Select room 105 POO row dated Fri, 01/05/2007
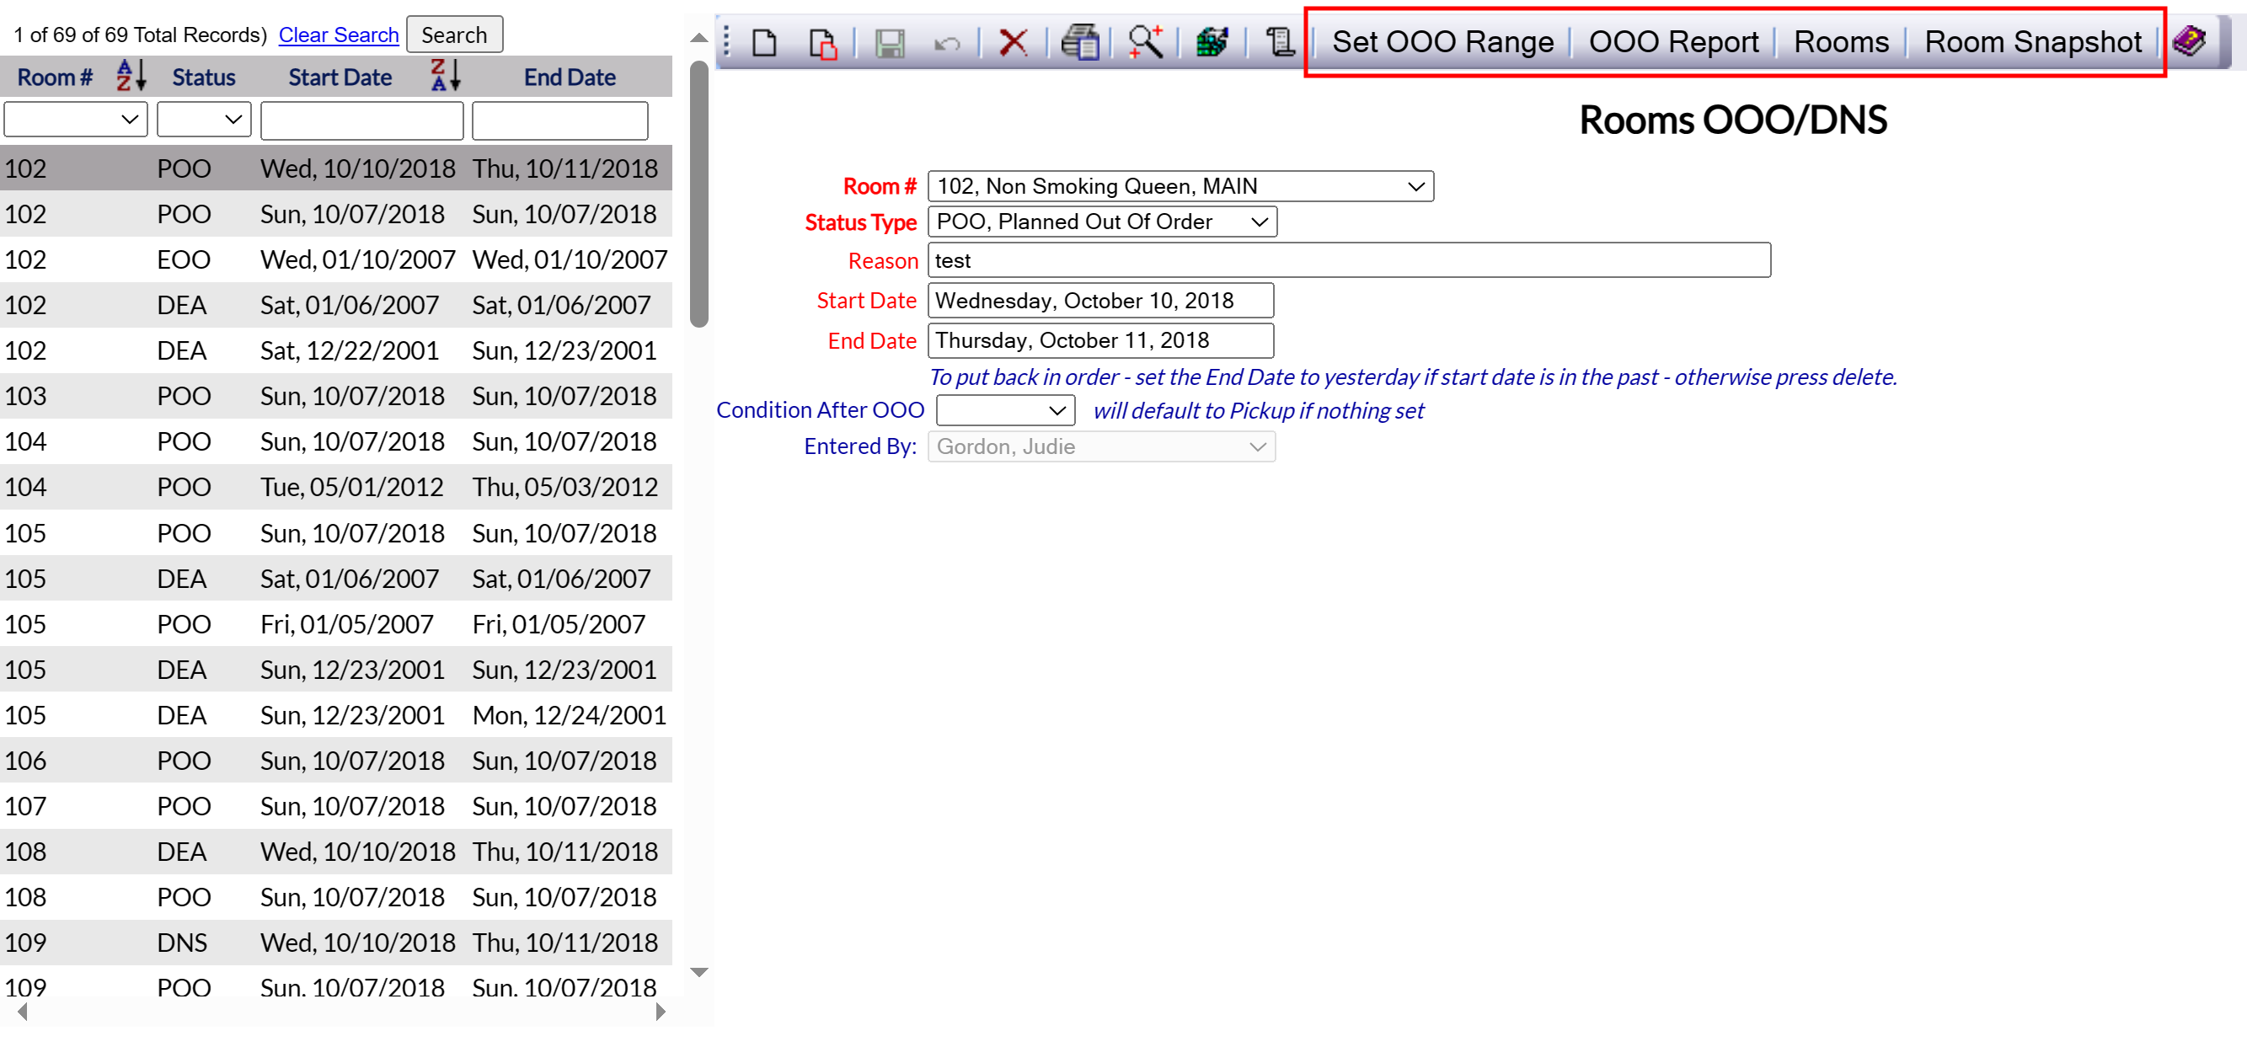Image resolution: width=2247 pixels, height=1047 pixels. click(x=336, y=623)
